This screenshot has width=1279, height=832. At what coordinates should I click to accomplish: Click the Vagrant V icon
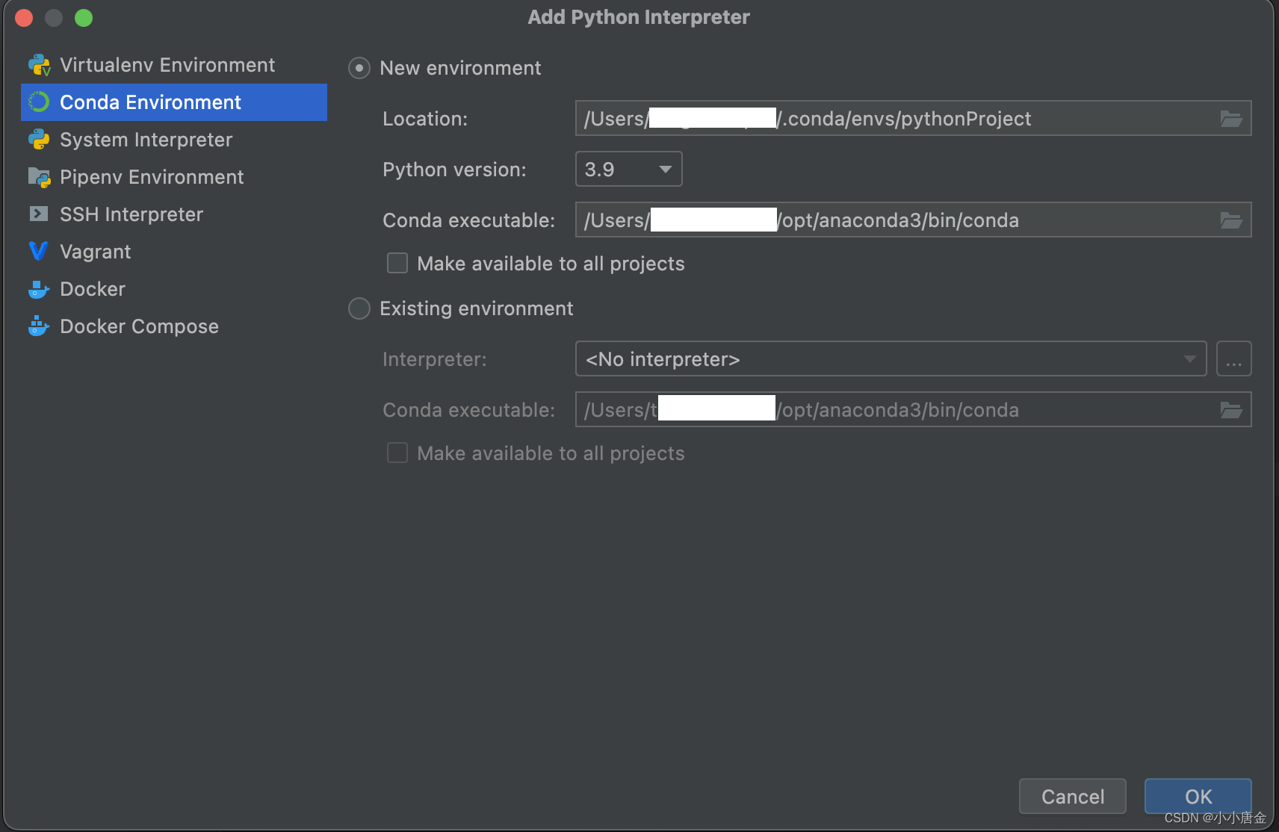click(x=39, y=252)
